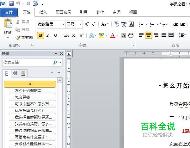190x148 pixels.
Task: Click the Distributed alignment icon
Action: (x=171, y=35)
